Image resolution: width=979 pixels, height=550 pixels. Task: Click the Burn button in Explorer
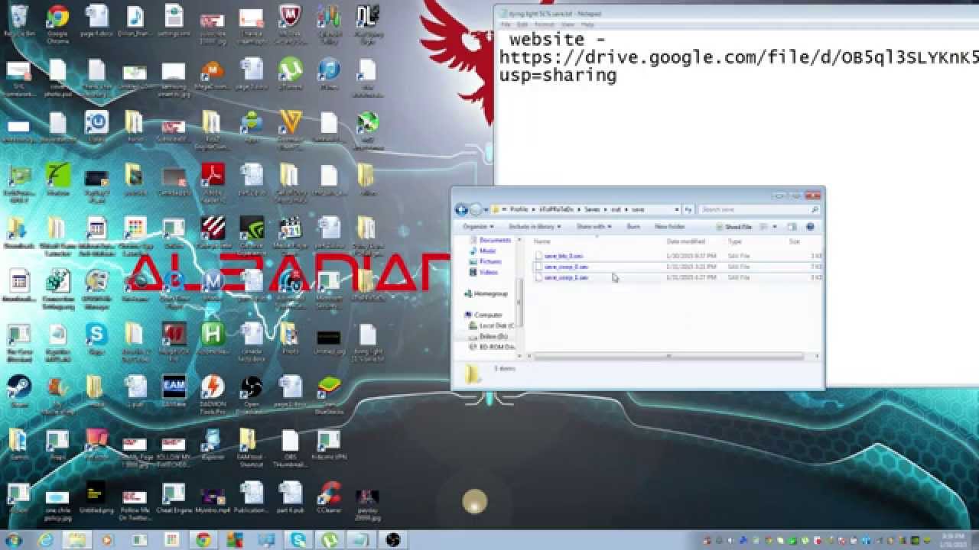click(x=633, y=227)
